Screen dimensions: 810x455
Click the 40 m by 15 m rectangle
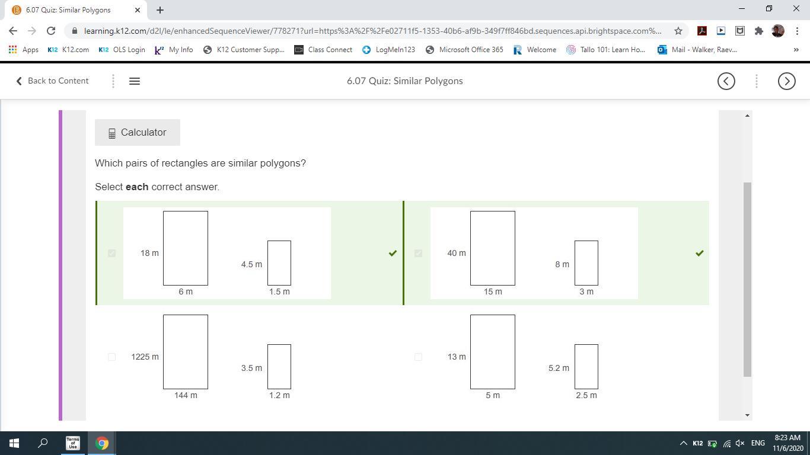(493, 248)
